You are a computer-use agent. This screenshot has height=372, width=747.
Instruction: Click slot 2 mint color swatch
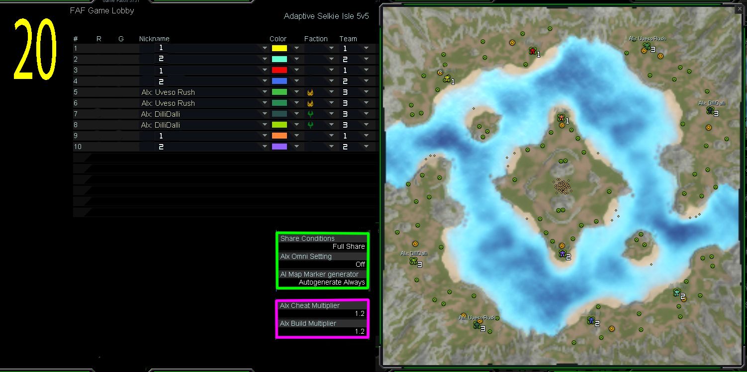[280, 60]
